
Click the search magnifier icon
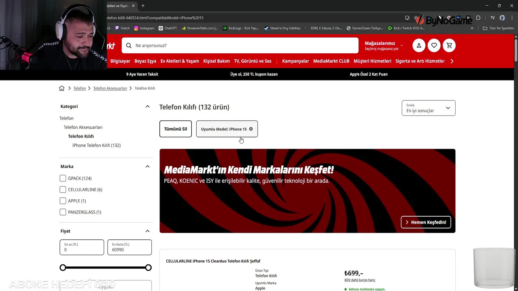pyautogui.click(x=129, y=46)
